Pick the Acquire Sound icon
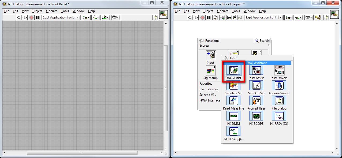Image resolution: width=342 pixels, height=158 pixels. tap(279, 86)
